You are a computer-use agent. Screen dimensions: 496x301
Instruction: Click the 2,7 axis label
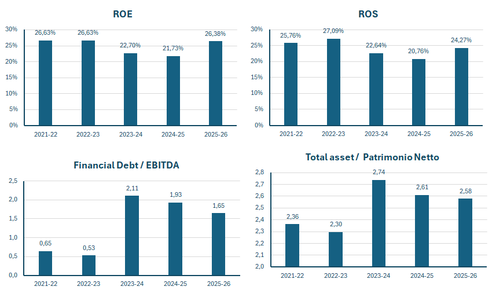point(259,184)
